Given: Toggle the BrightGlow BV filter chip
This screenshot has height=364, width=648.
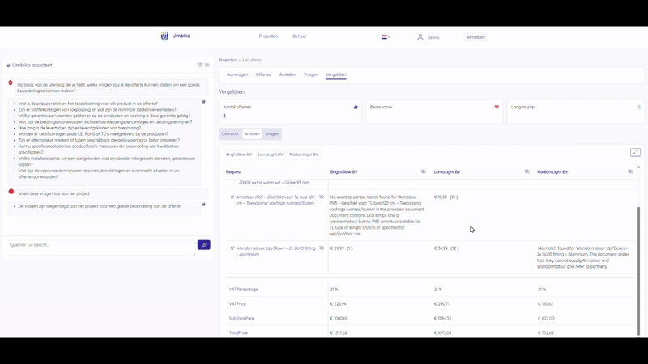Looking at the screenshot, I should [239, 154].
